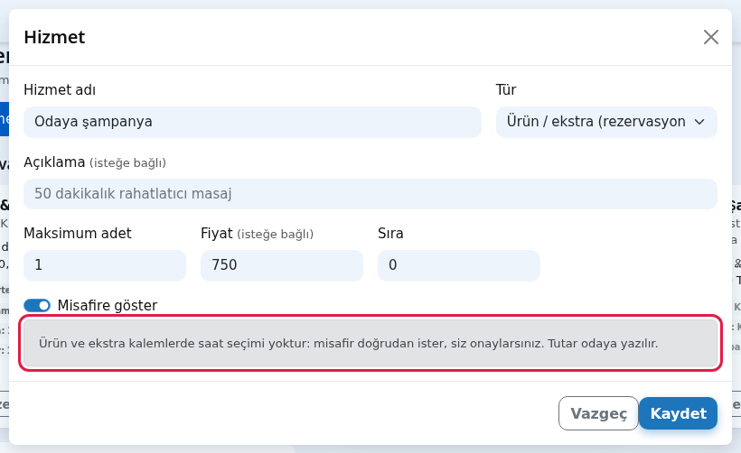Click the Vazgeç button
The image size is (741, 453).
[x=598, y=413]
